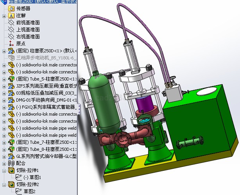Screen dimensions: 240x195
Task: Click the feature tree panel splitter handle
Action: point(79,108)
